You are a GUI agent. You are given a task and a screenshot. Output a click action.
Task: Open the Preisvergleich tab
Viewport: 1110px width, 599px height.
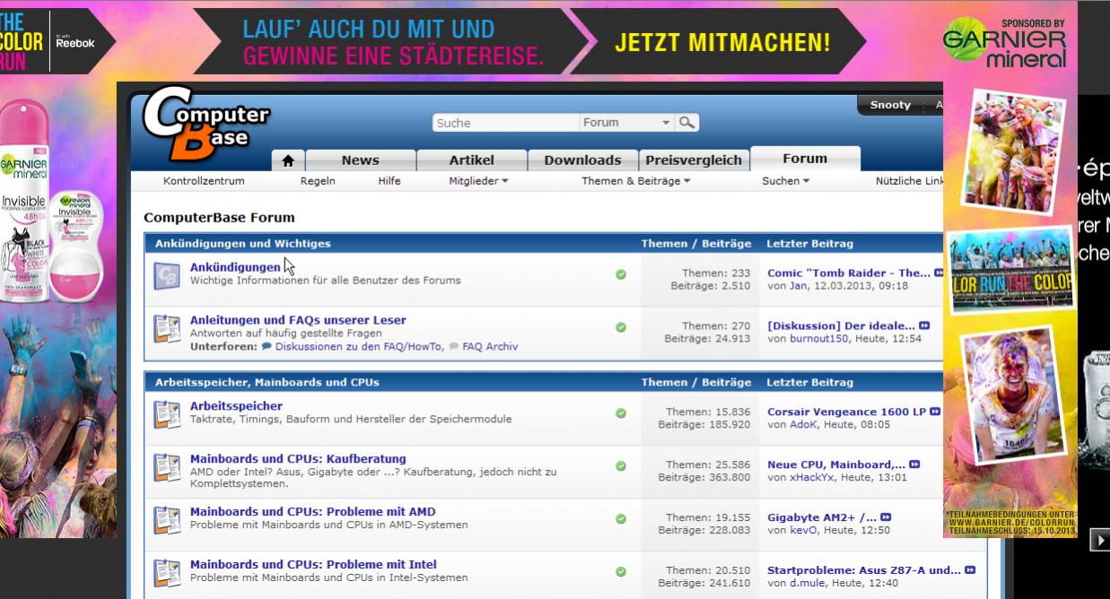click(x=694, y=161)
